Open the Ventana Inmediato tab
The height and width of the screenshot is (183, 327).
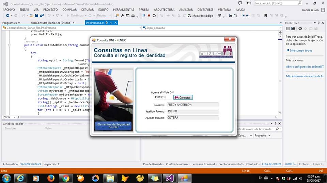coord(231,164)
